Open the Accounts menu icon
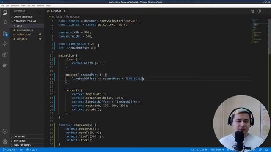271x152 pixels. click(5, 131)
